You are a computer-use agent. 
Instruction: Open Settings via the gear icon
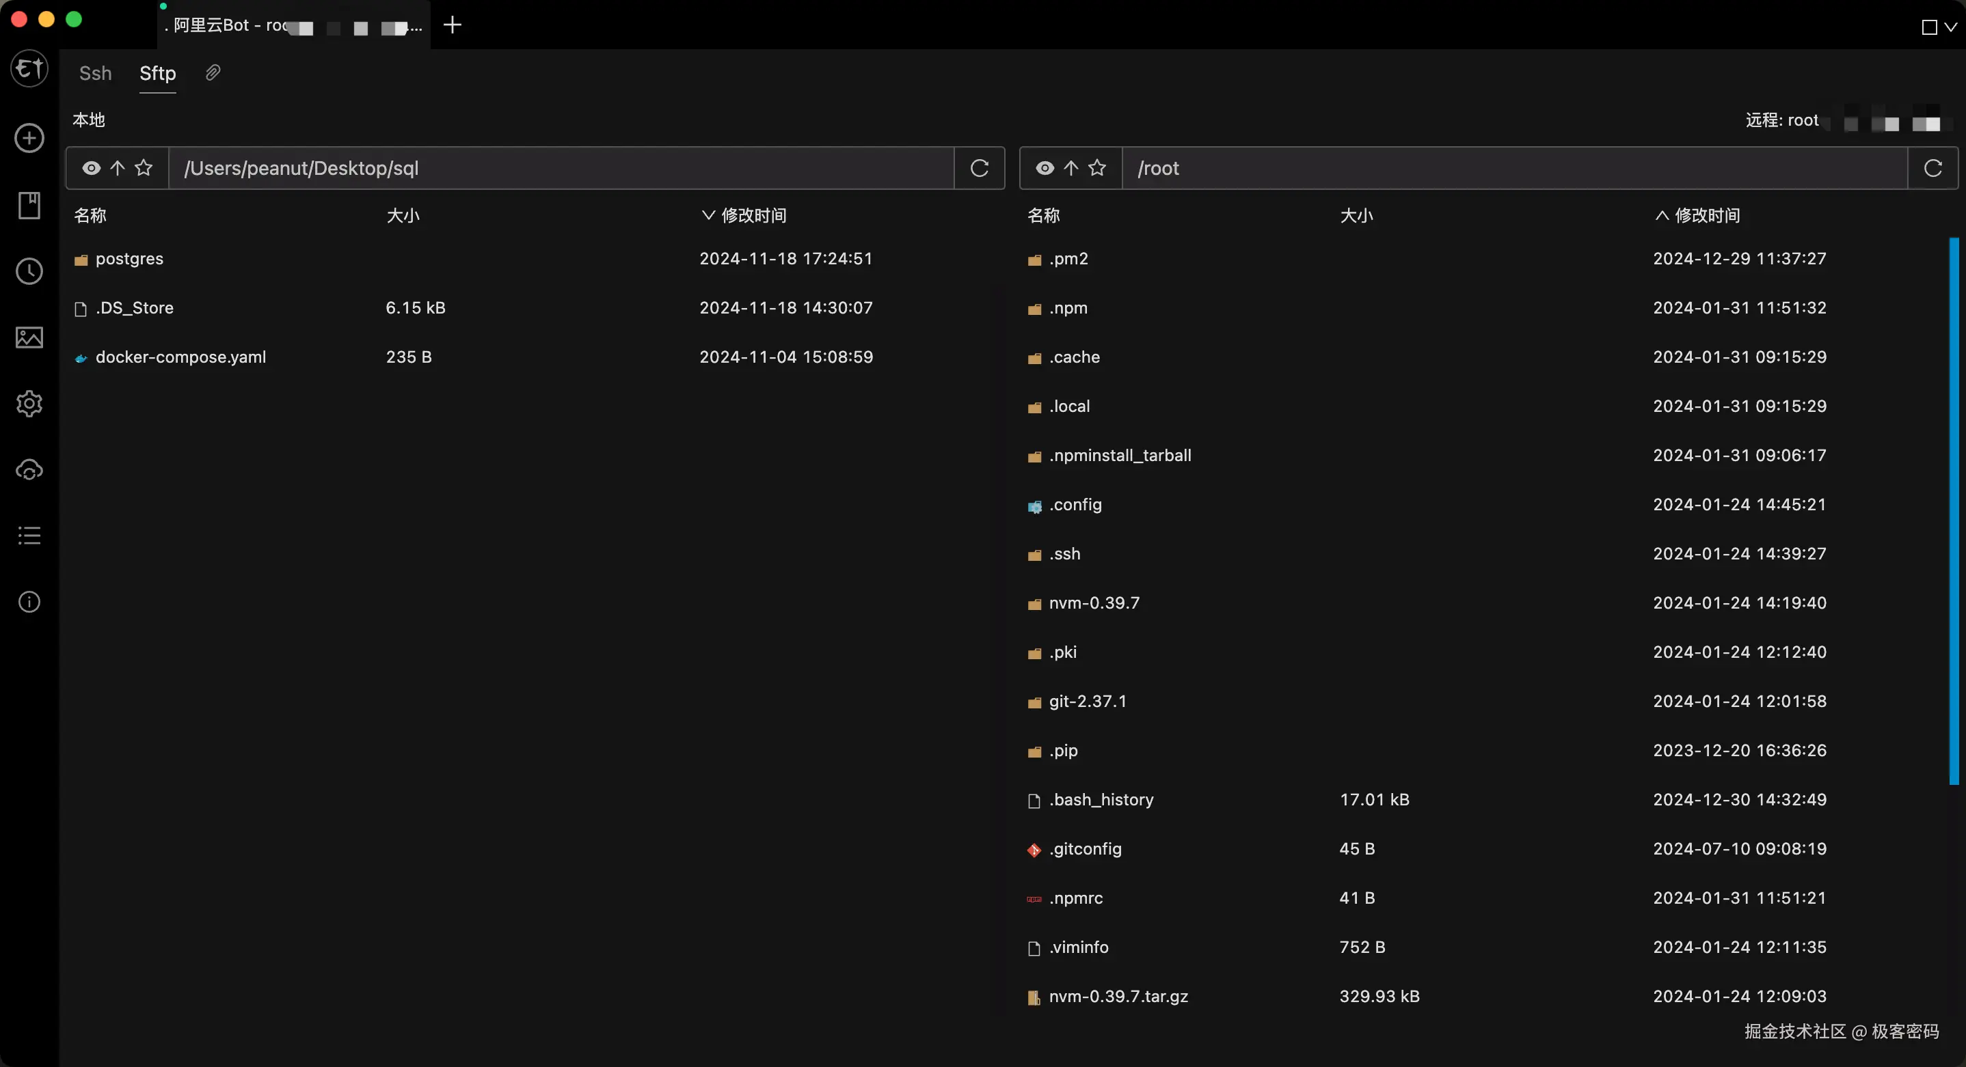(28, 404)
